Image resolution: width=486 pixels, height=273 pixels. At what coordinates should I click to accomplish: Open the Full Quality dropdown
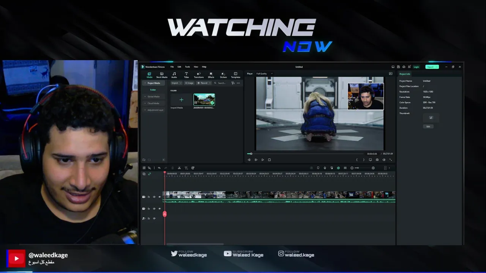[x=264, y=74]
